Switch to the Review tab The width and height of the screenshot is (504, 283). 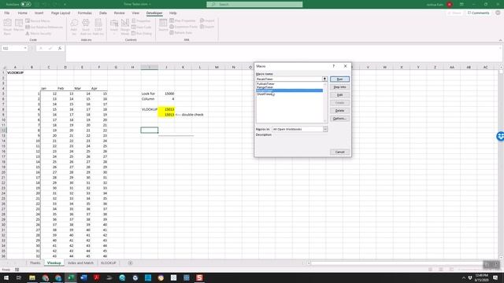click(x=119, y=13)
